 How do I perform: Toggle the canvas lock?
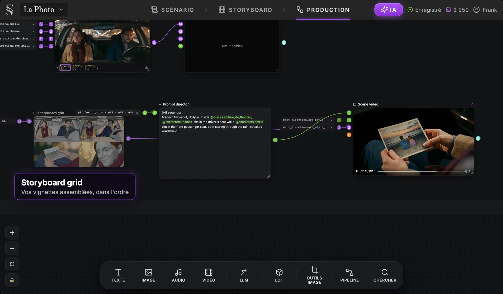coord(12,280)
